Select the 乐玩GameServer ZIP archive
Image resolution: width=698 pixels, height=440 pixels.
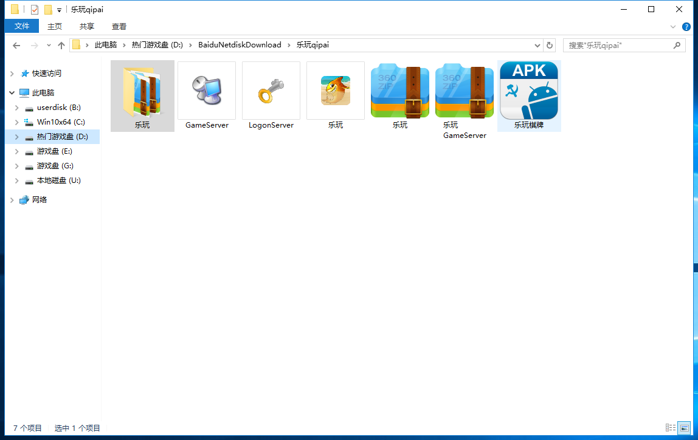click(465, 91)
